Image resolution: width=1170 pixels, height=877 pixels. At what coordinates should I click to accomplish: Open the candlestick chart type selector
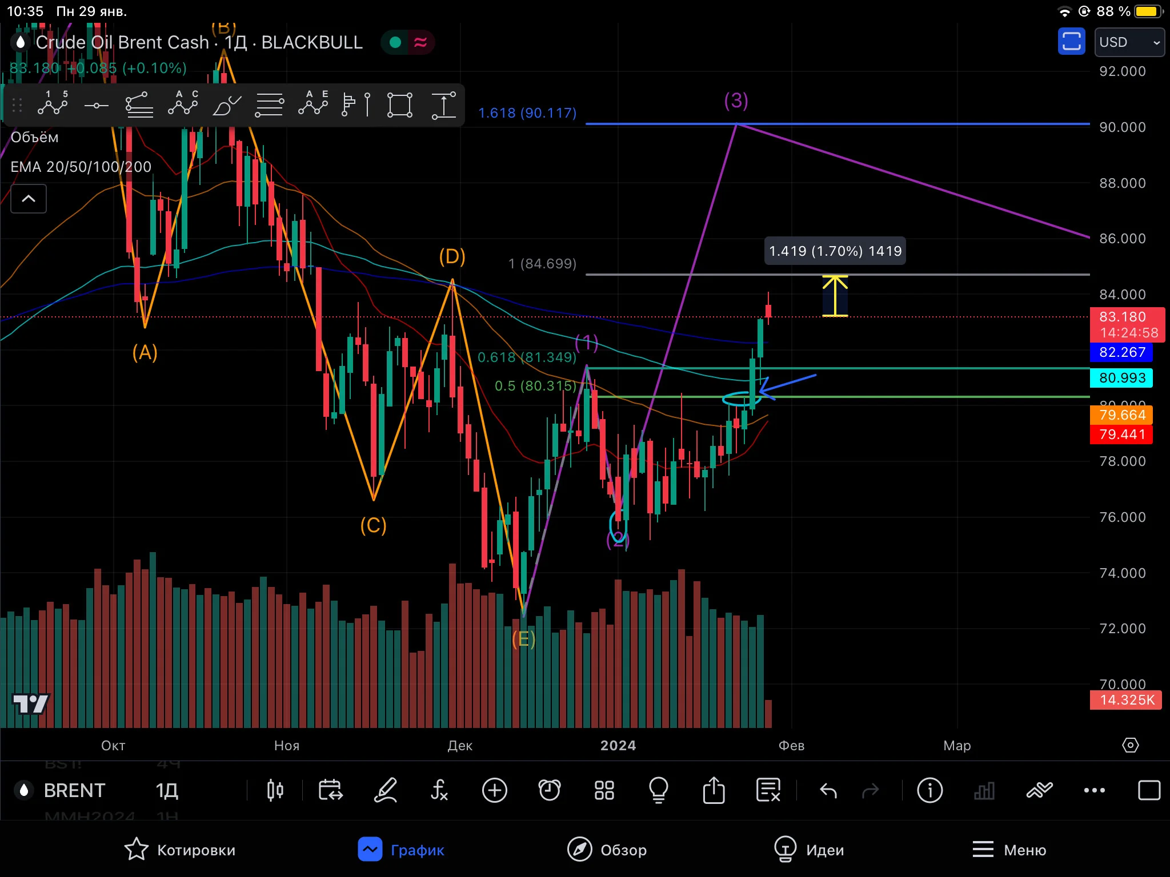(x=275, y=790)
